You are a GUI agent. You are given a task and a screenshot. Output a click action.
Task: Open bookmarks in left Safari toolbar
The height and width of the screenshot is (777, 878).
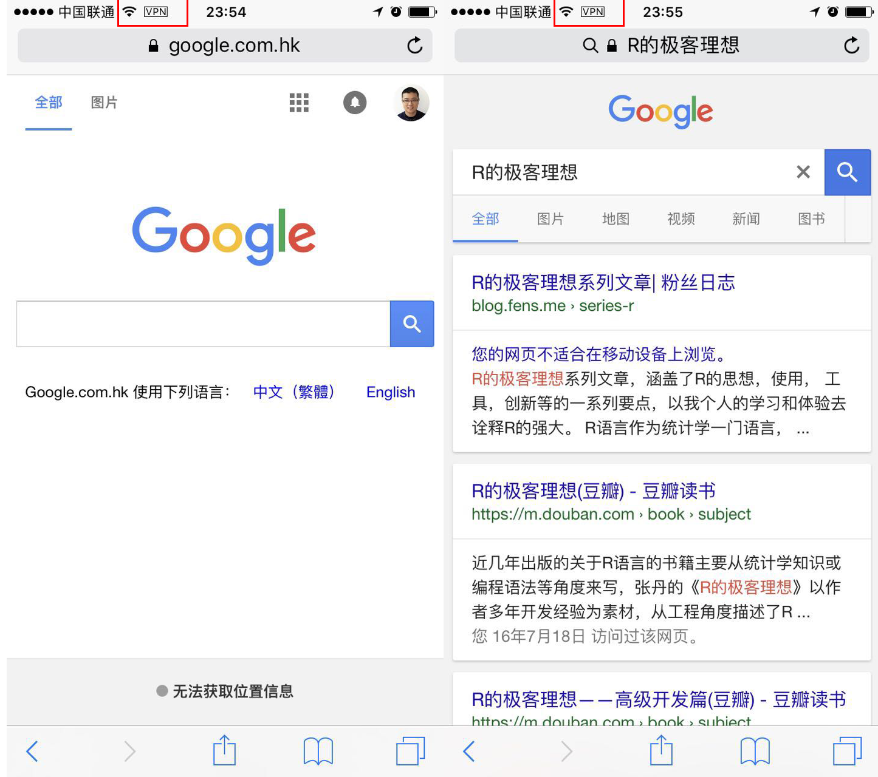coord(318,752)
